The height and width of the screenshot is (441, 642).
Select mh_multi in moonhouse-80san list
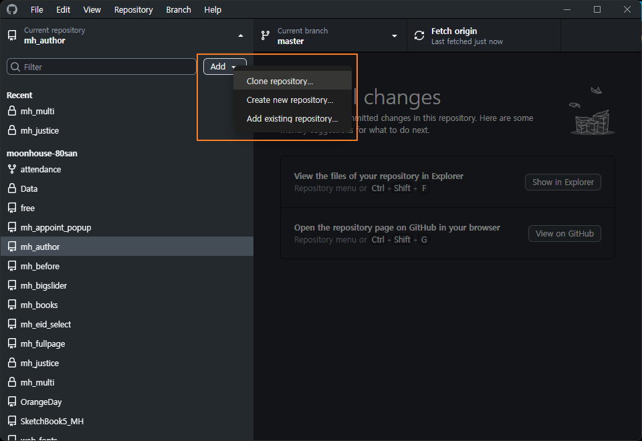coord(126,382)
